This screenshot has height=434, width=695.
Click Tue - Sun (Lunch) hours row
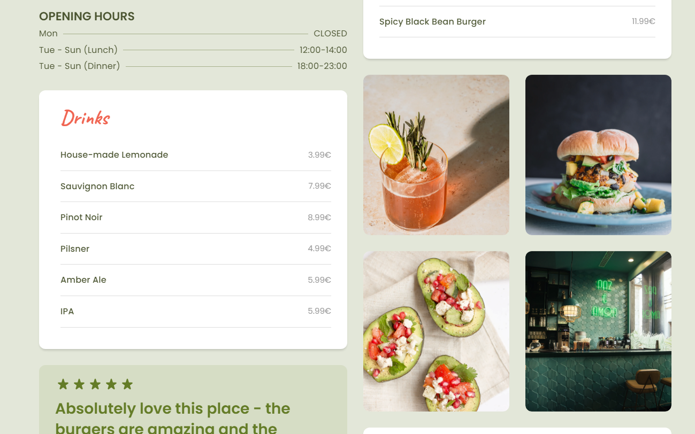193,50
